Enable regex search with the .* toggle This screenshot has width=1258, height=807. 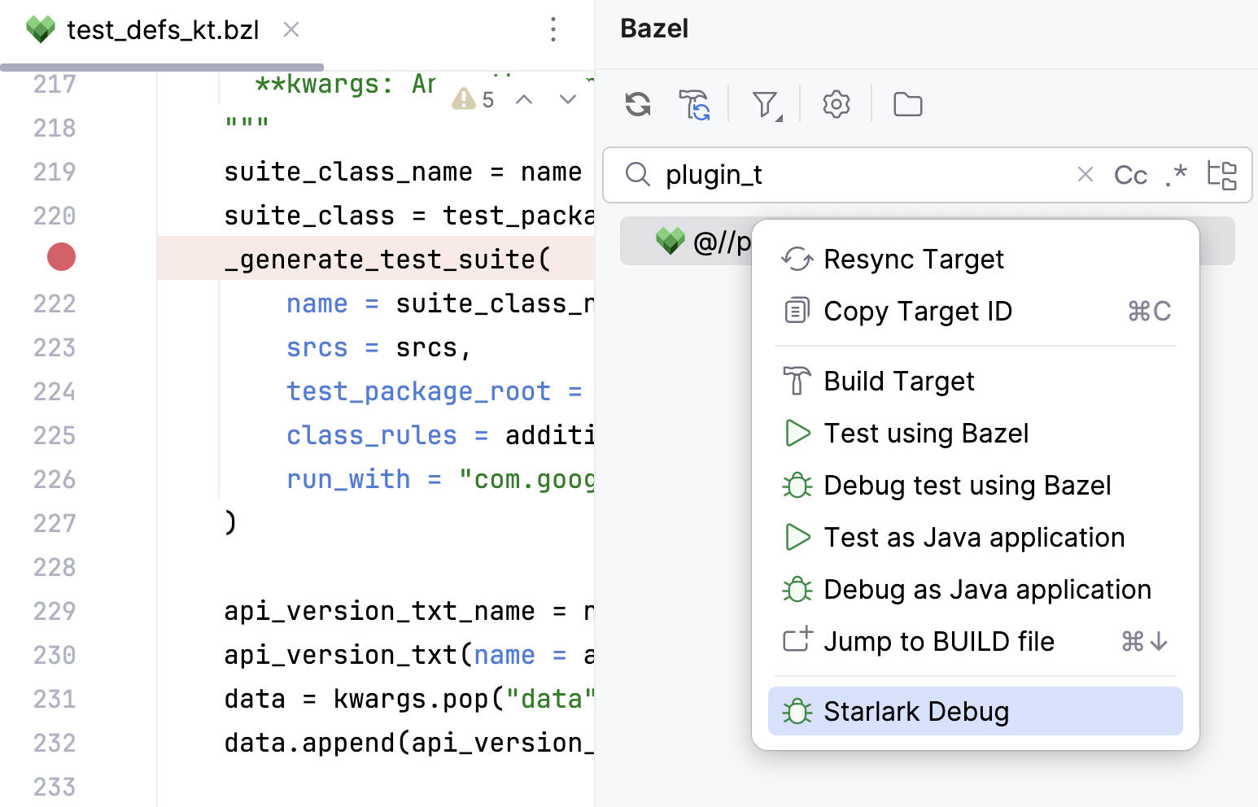(1177, 174)
